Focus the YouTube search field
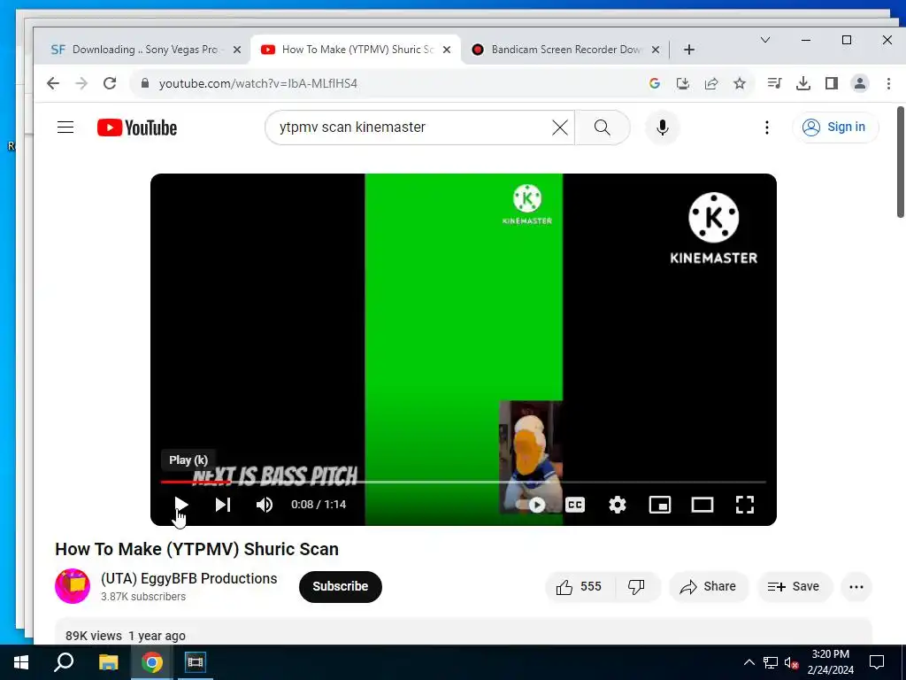Viewport: 906px width, 680px height. (x=411, y=127)
